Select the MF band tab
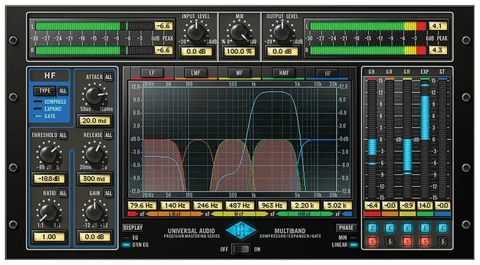Viewport: 480px width, 265px height. [240, 73]
